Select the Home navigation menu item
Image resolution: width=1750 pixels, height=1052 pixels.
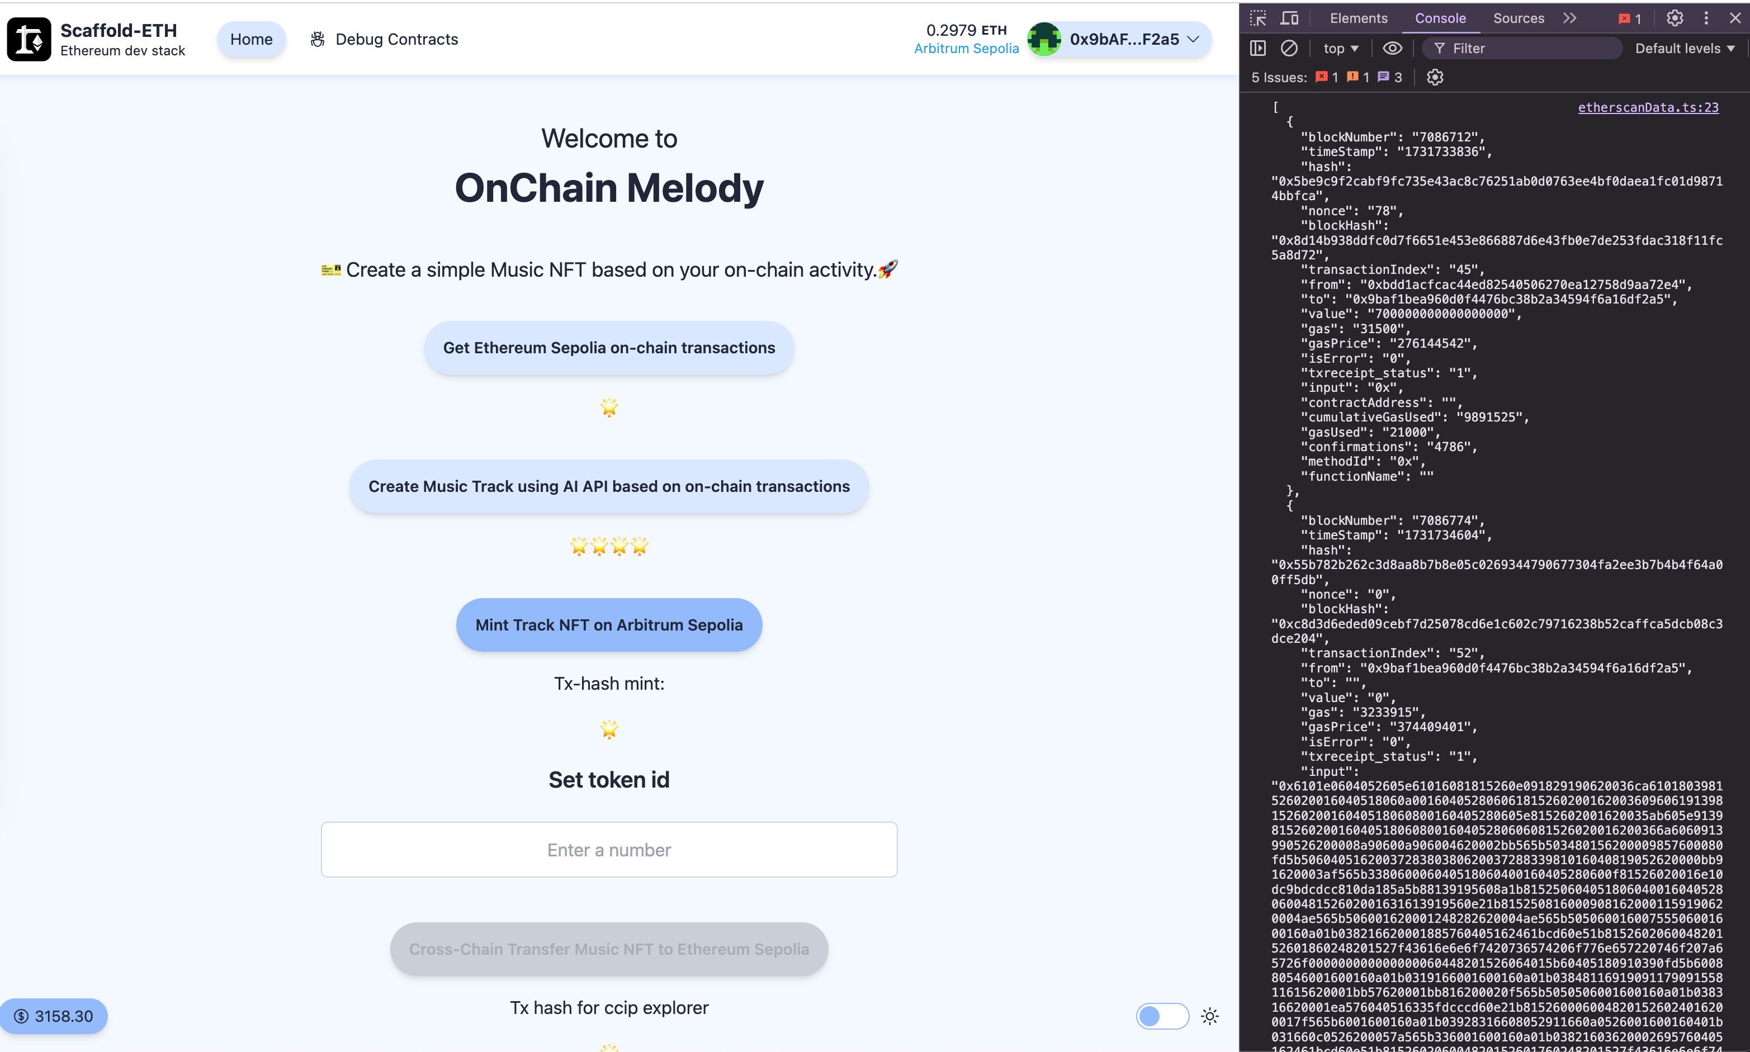(250, 39)
